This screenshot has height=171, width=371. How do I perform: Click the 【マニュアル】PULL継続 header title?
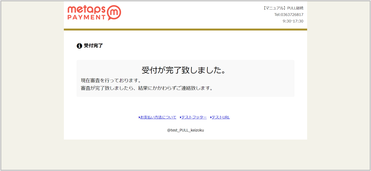283,8
